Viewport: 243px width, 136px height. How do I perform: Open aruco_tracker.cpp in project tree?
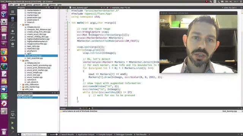[x=35, y=77]
